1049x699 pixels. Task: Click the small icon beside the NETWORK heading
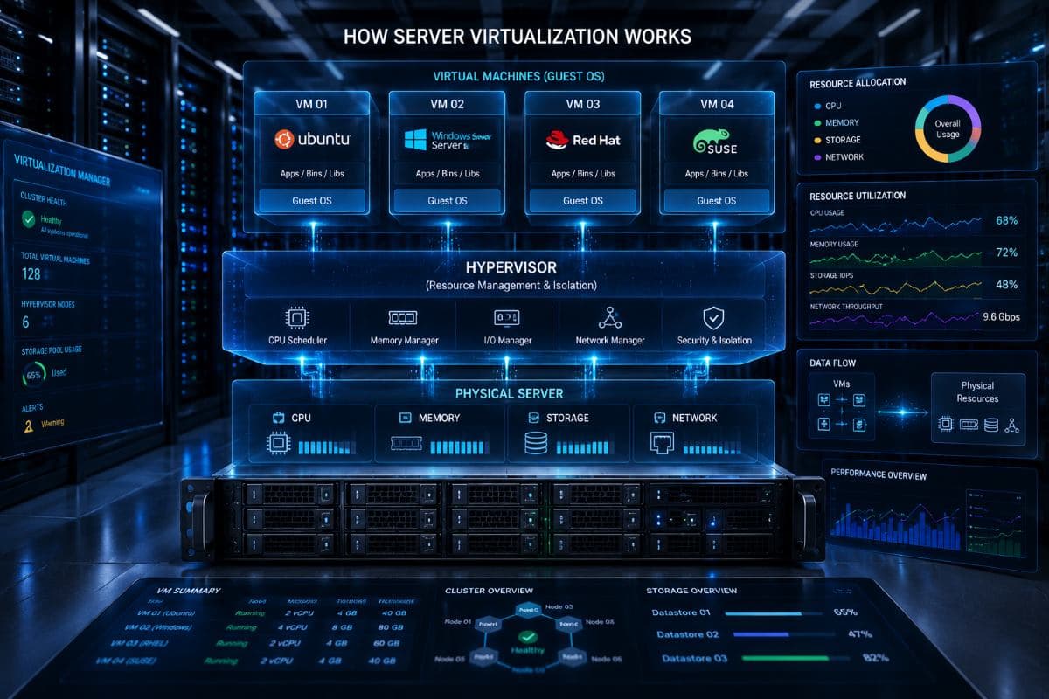click(x=660, y=418)
